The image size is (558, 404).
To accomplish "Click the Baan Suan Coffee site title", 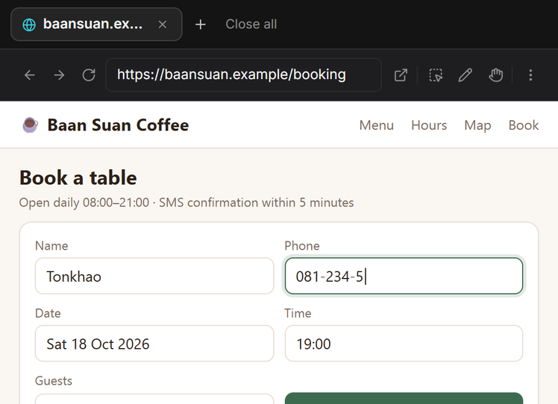I will 118,125.
